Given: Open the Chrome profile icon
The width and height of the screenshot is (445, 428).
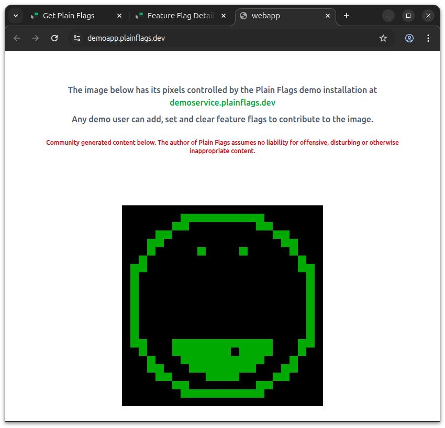Looking at the screenshot, I should pyautogui.click(x=409, y=38).
